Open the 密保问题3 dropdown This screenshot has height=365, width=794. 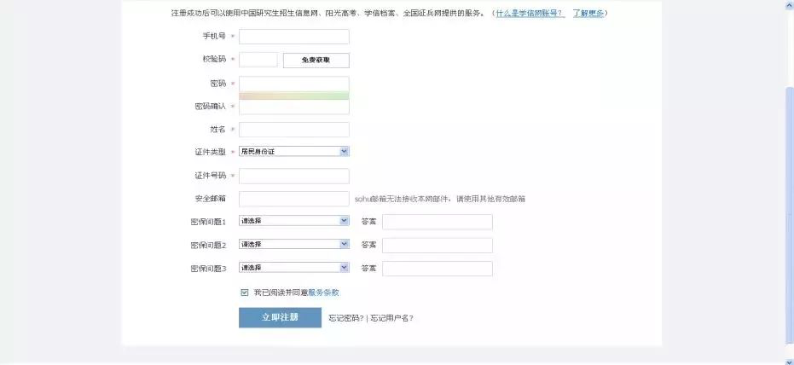293,268
